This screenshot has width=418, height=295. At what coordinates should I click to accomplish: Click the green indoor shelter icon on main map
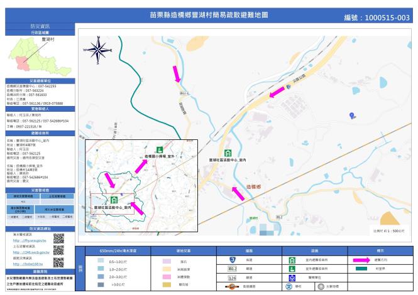[228, 153]
